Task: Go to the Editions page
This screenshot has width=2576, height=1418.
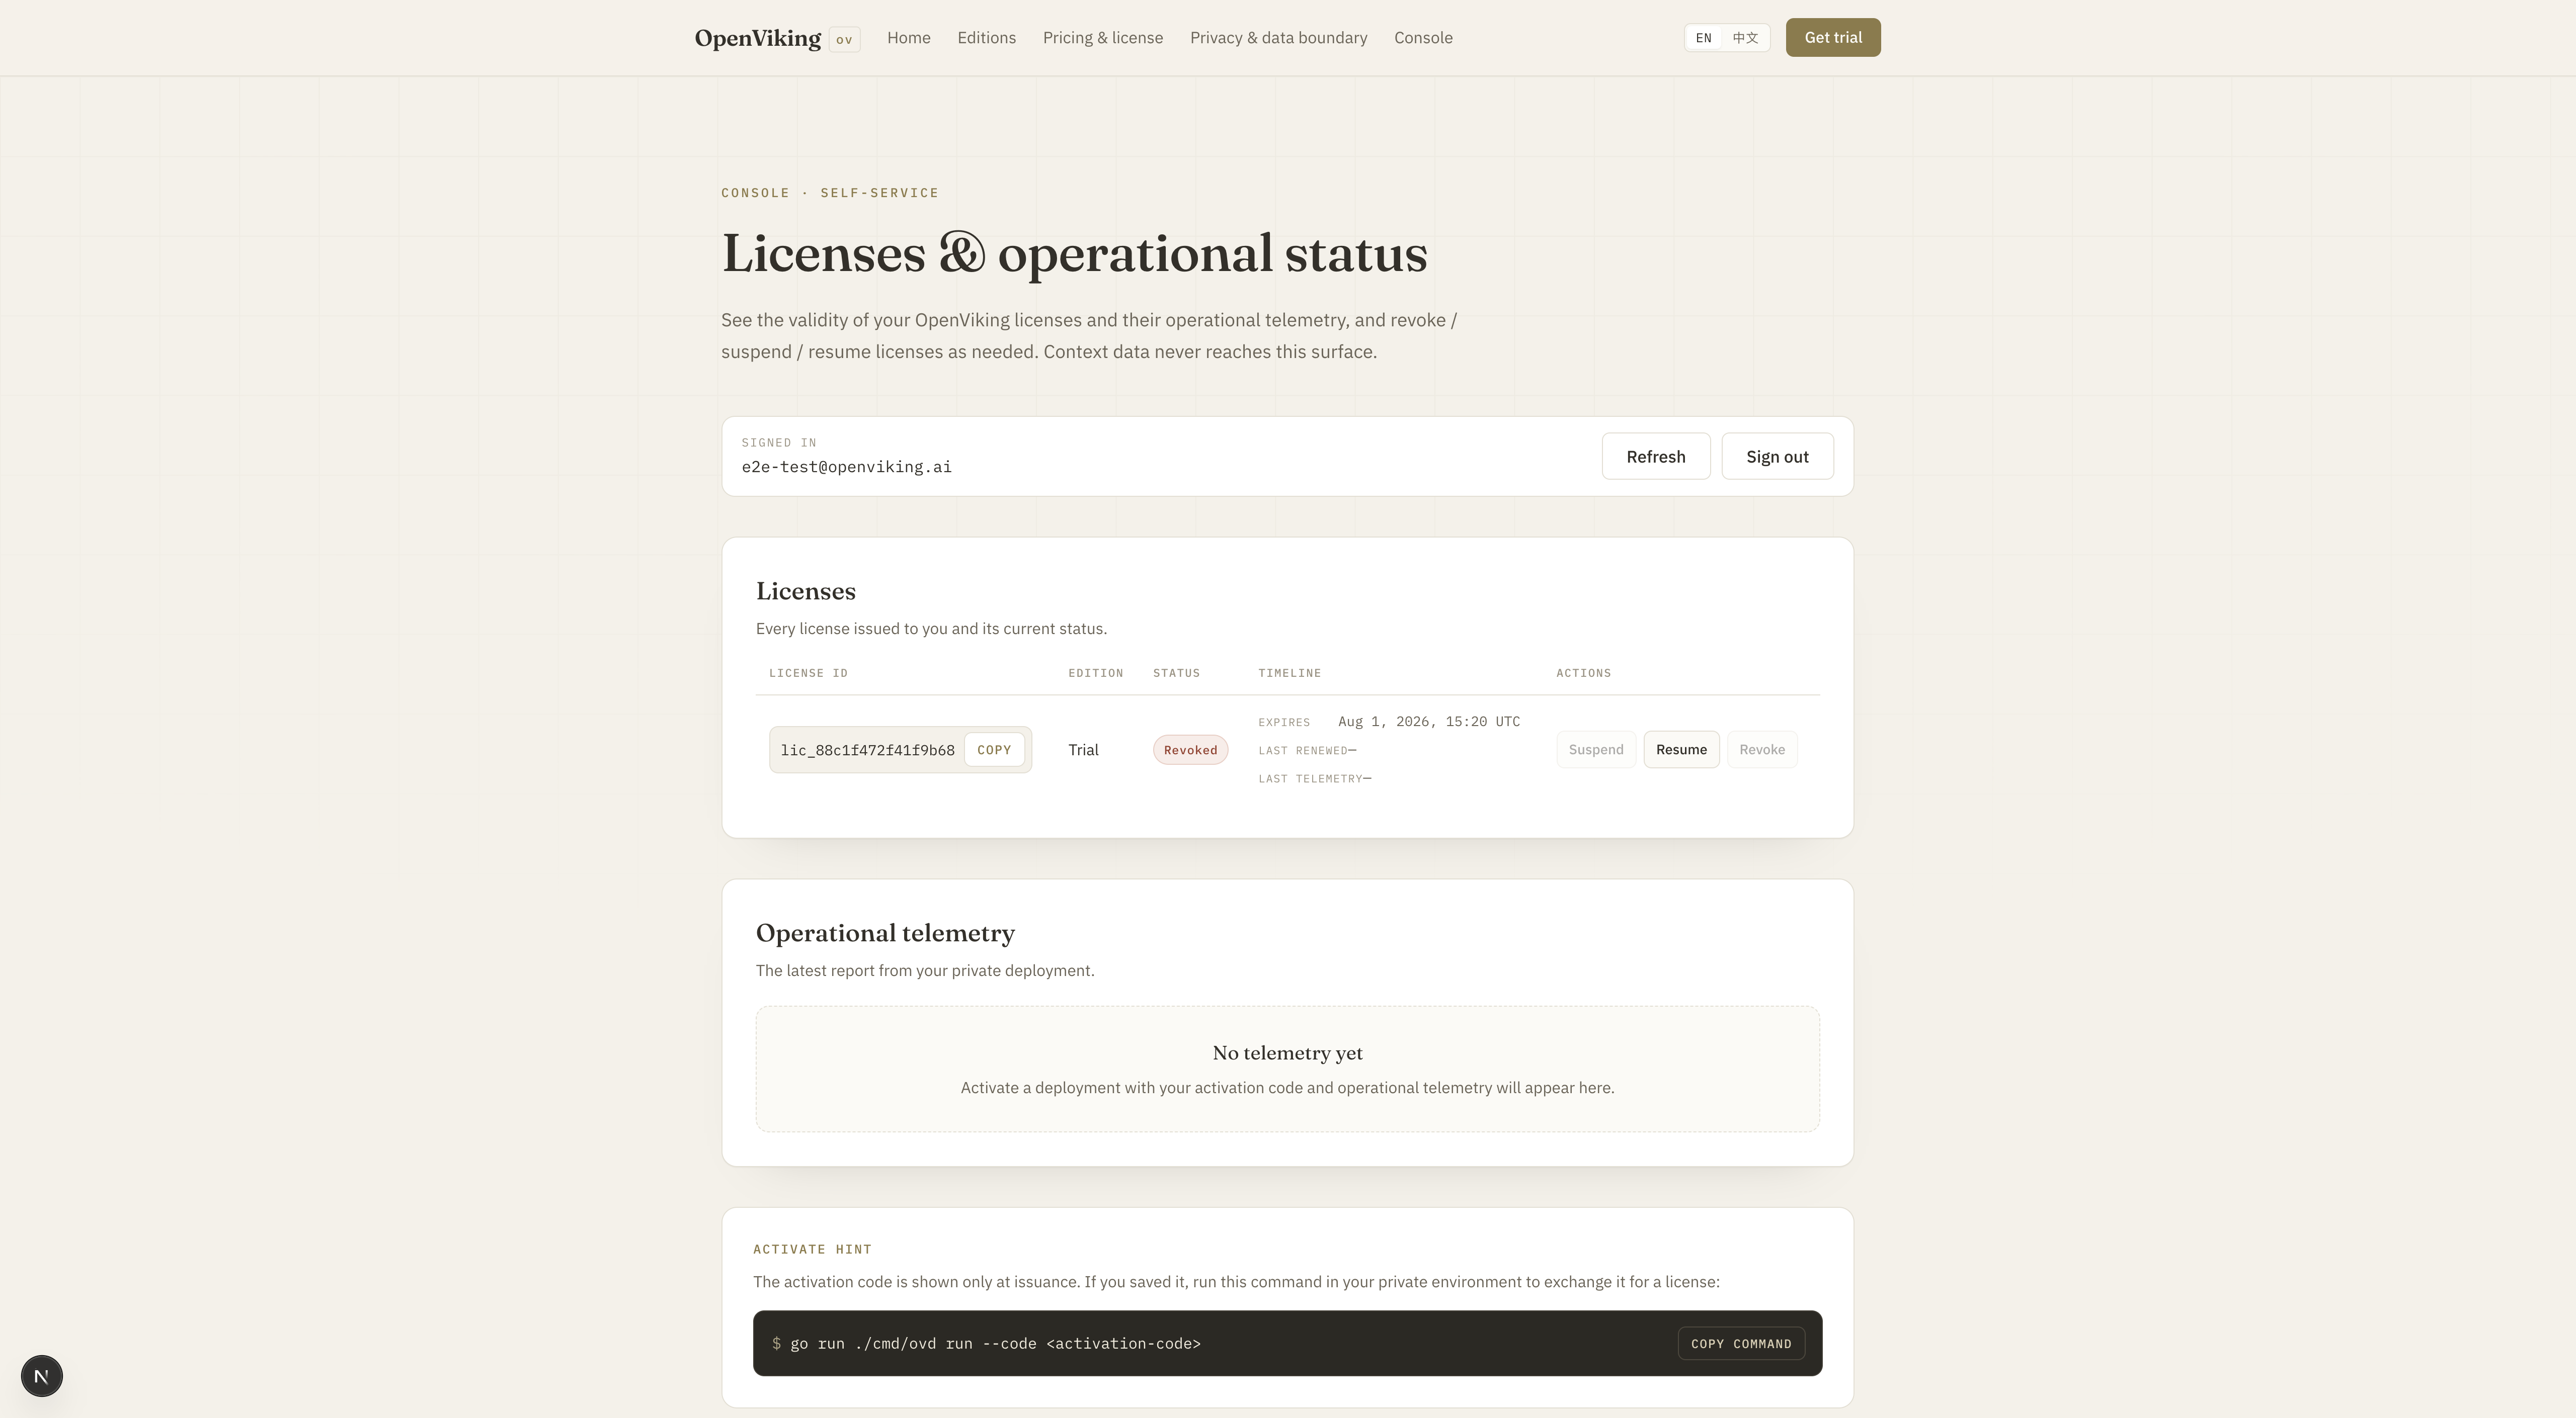Action: click(986, 38)
